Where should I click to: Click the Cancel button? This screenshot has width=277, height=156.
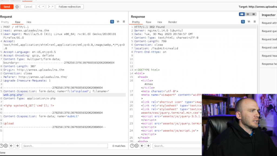(28, 7)
